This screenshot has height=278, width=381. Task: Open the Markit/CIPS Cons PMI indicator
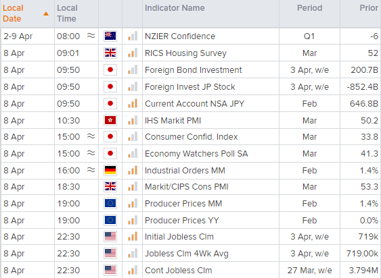[x=186, y=187]
